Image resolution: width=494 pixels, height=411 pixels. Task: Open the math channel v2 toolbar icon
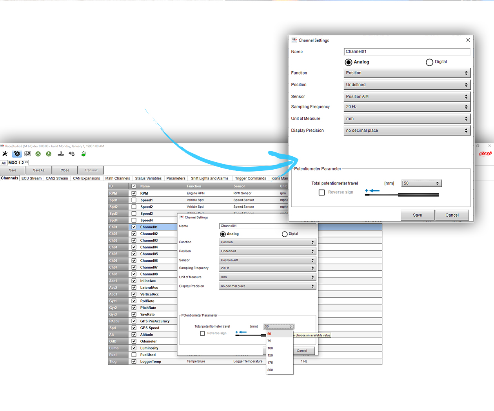point(27,154)
